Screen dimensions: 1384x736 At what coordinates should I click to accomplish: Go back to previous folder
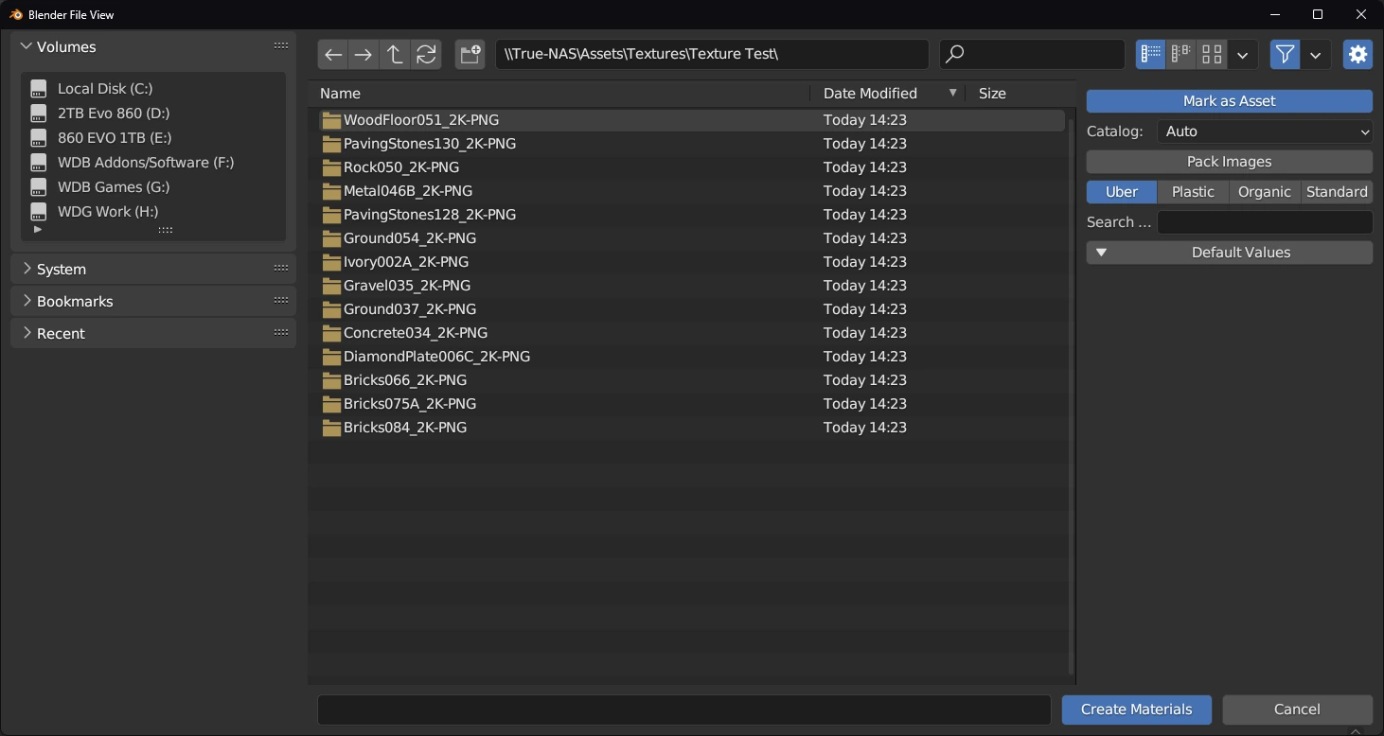(333, 55)
